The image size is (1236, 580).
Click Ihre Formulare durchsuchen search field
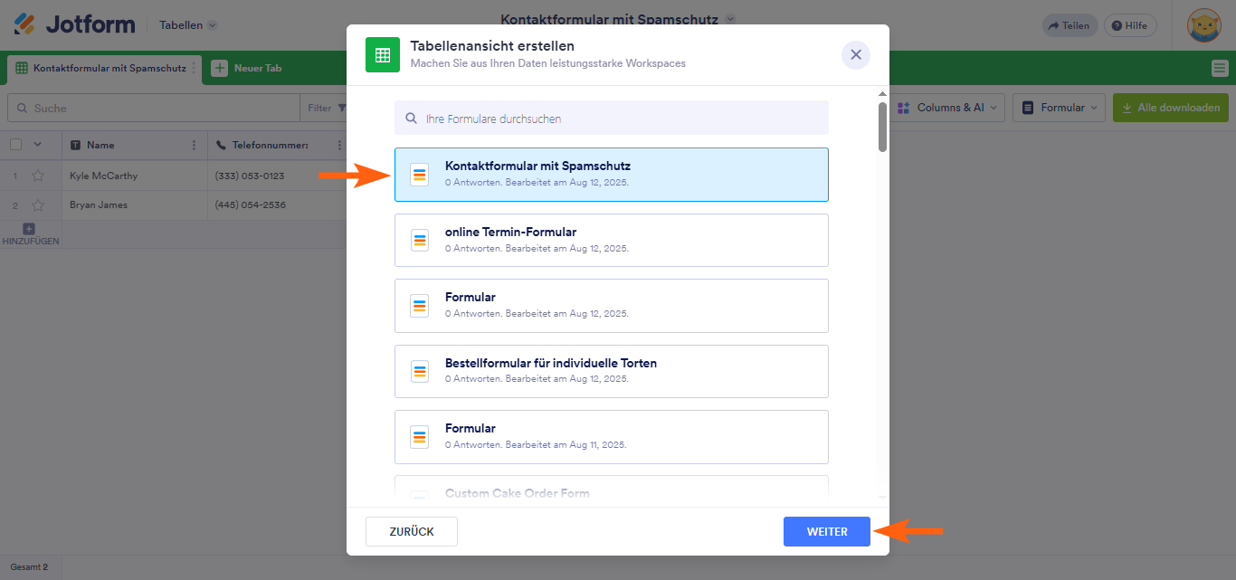click(611, 118)
